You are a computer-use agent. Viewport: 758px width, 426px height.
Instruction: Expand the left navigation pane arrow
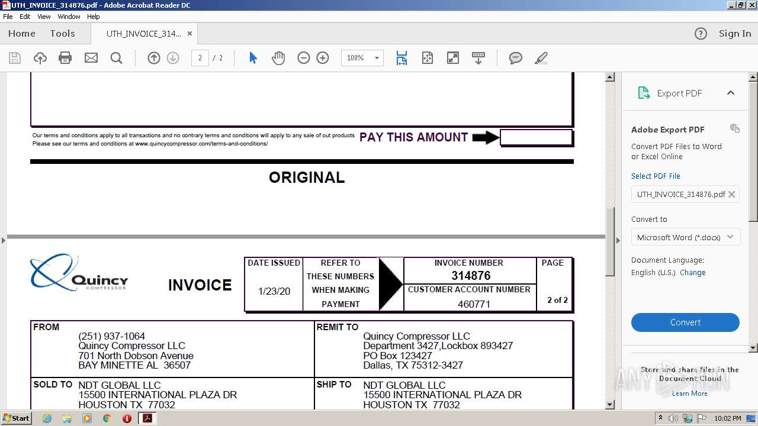click(x=4, y=240)
